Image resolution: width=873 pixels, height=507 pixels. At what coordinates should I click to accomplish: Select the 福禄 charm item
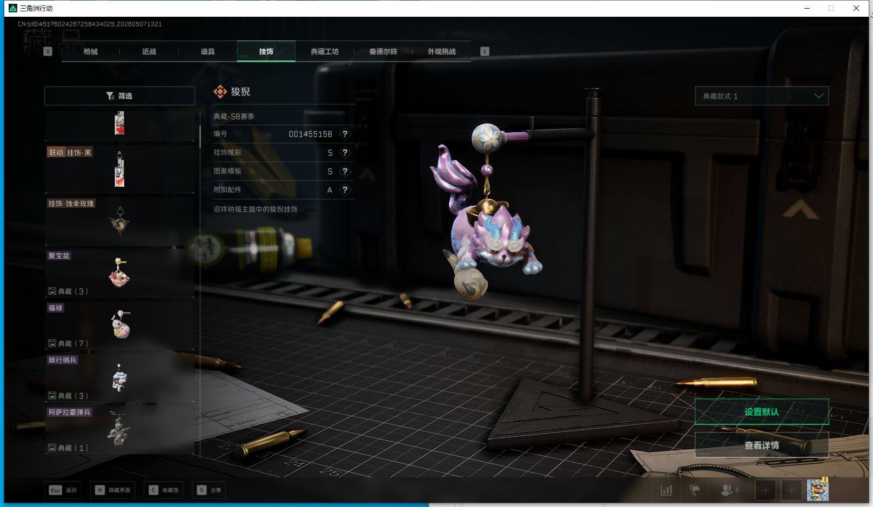[x=119, y=325]
